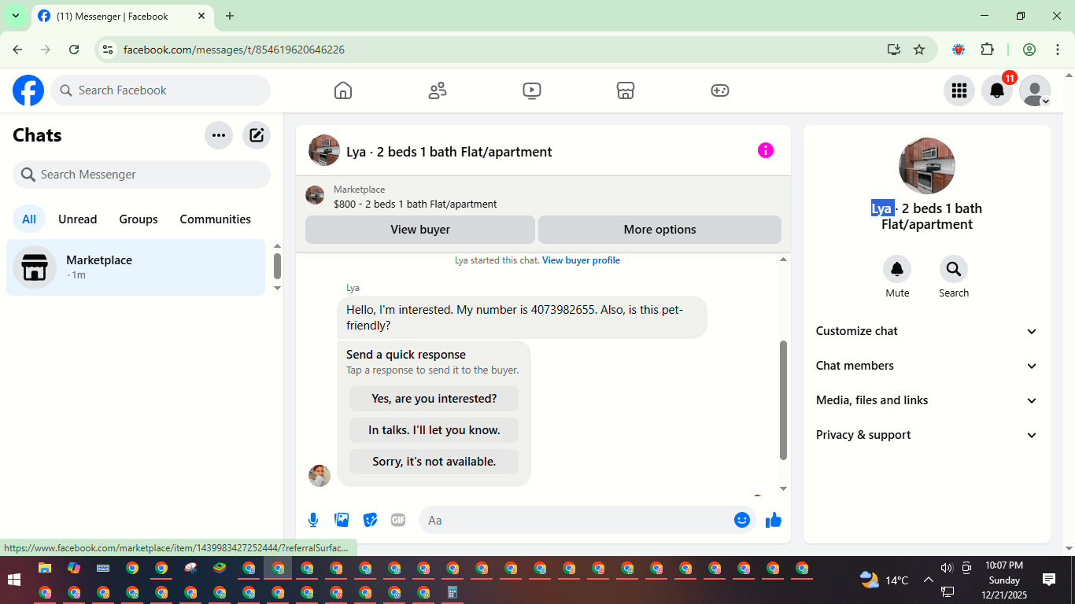Open the taskbar volume control
1075x604 pixels.
click(946, 568)
